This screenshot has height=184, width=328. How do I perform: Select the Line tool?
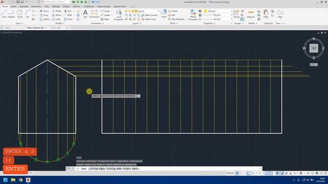4,14
